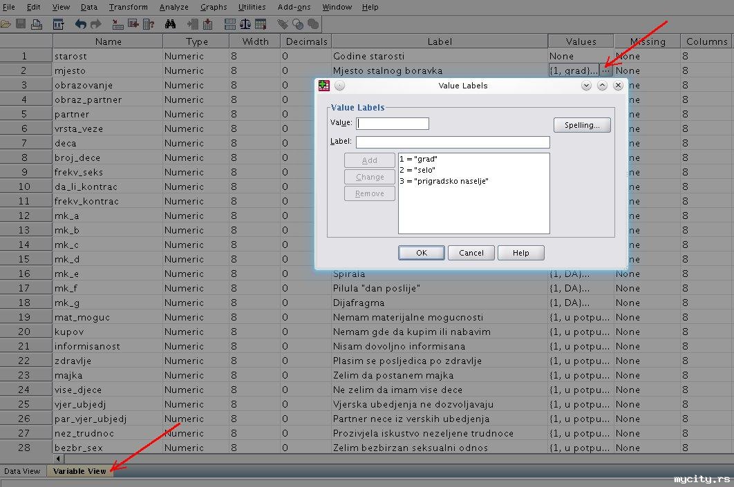
Task: Click the Print toolbar icon
Action: [36, 24]
